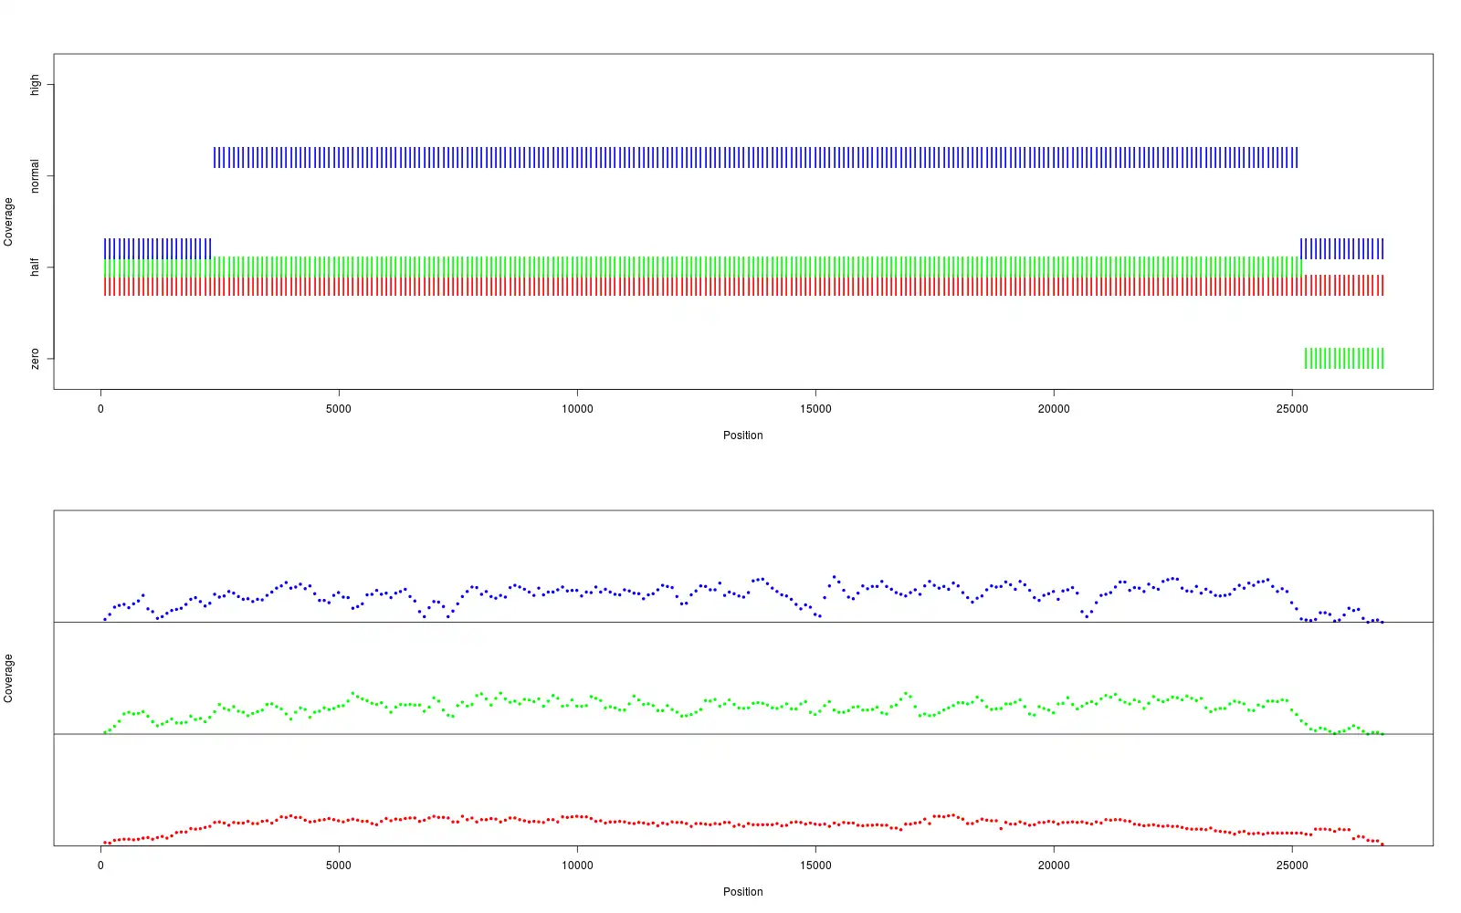Click tick label 25000 on bottom plot
Viewport: 1461px width, 913px height.
(1292, 866)
